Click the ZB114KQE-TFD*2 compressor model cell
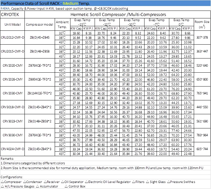 click(40, 93)
